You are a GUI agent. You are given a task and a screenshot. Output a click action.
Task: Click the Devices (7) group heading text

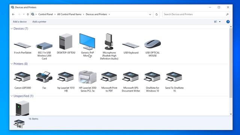[x=21, y=28]
